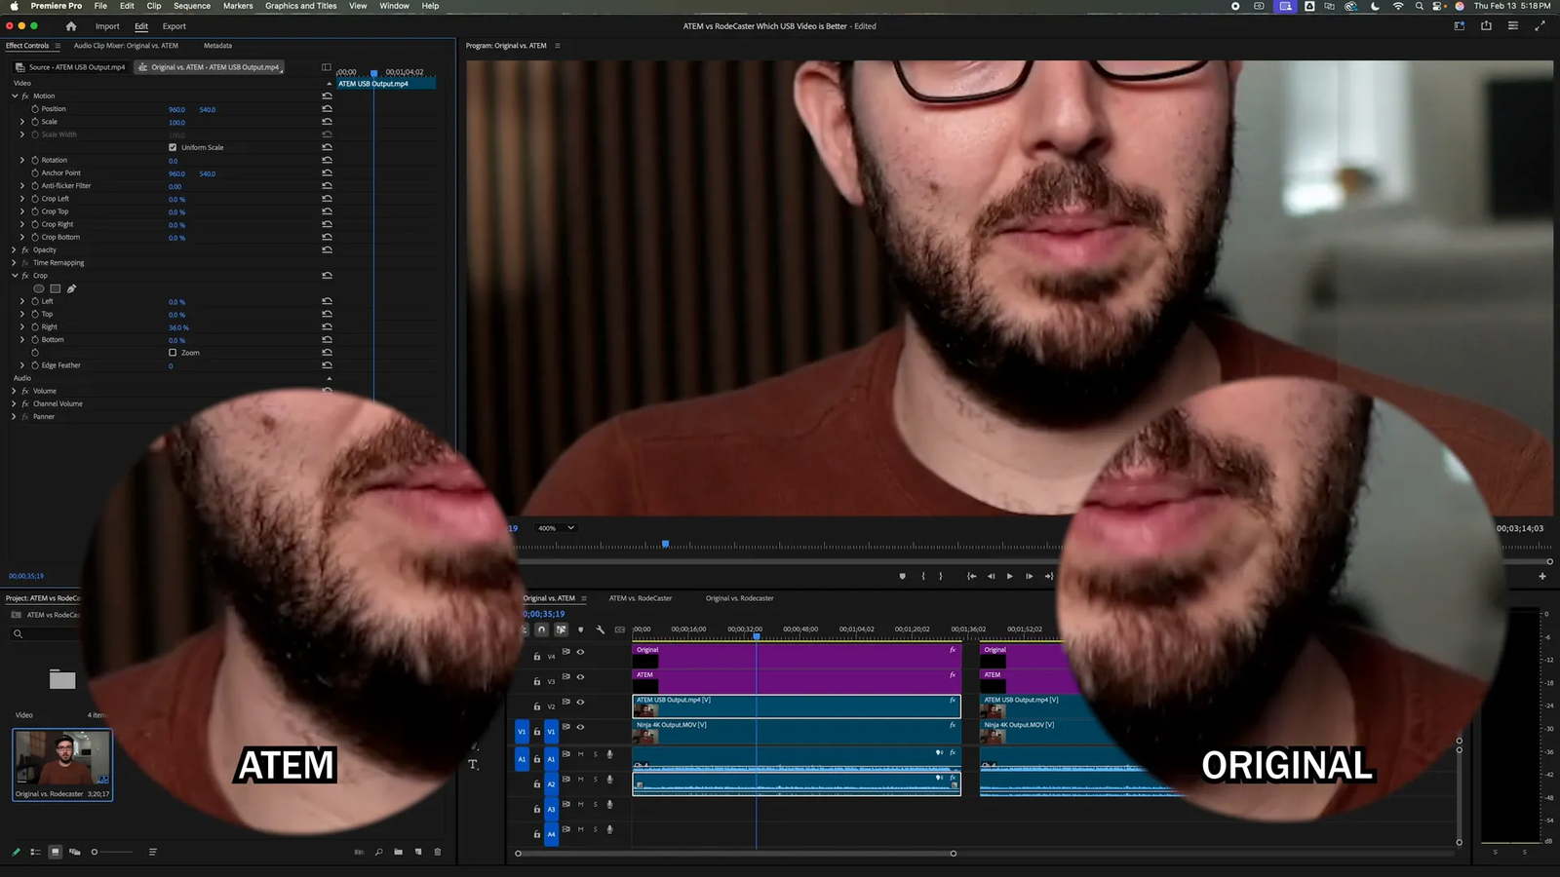Viewport: 1560px width, 877px height.
Task: Expand the Opacity effect
Action: [14, 250]
